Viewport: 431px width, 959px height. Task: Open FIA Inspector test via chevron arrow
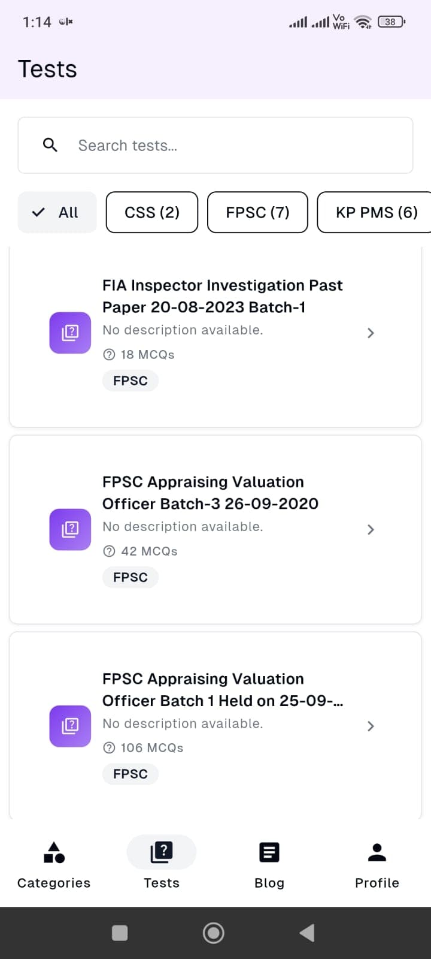tap(371, 333)
